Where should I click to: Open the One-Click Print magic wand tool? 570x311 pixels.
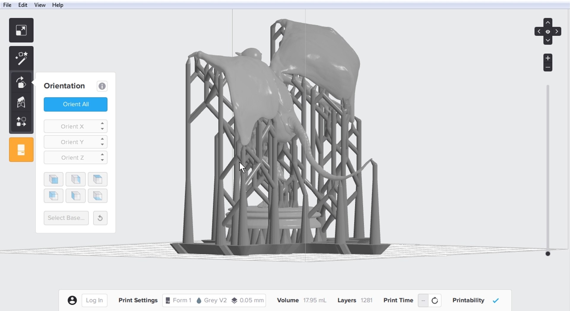coord(21,59)
